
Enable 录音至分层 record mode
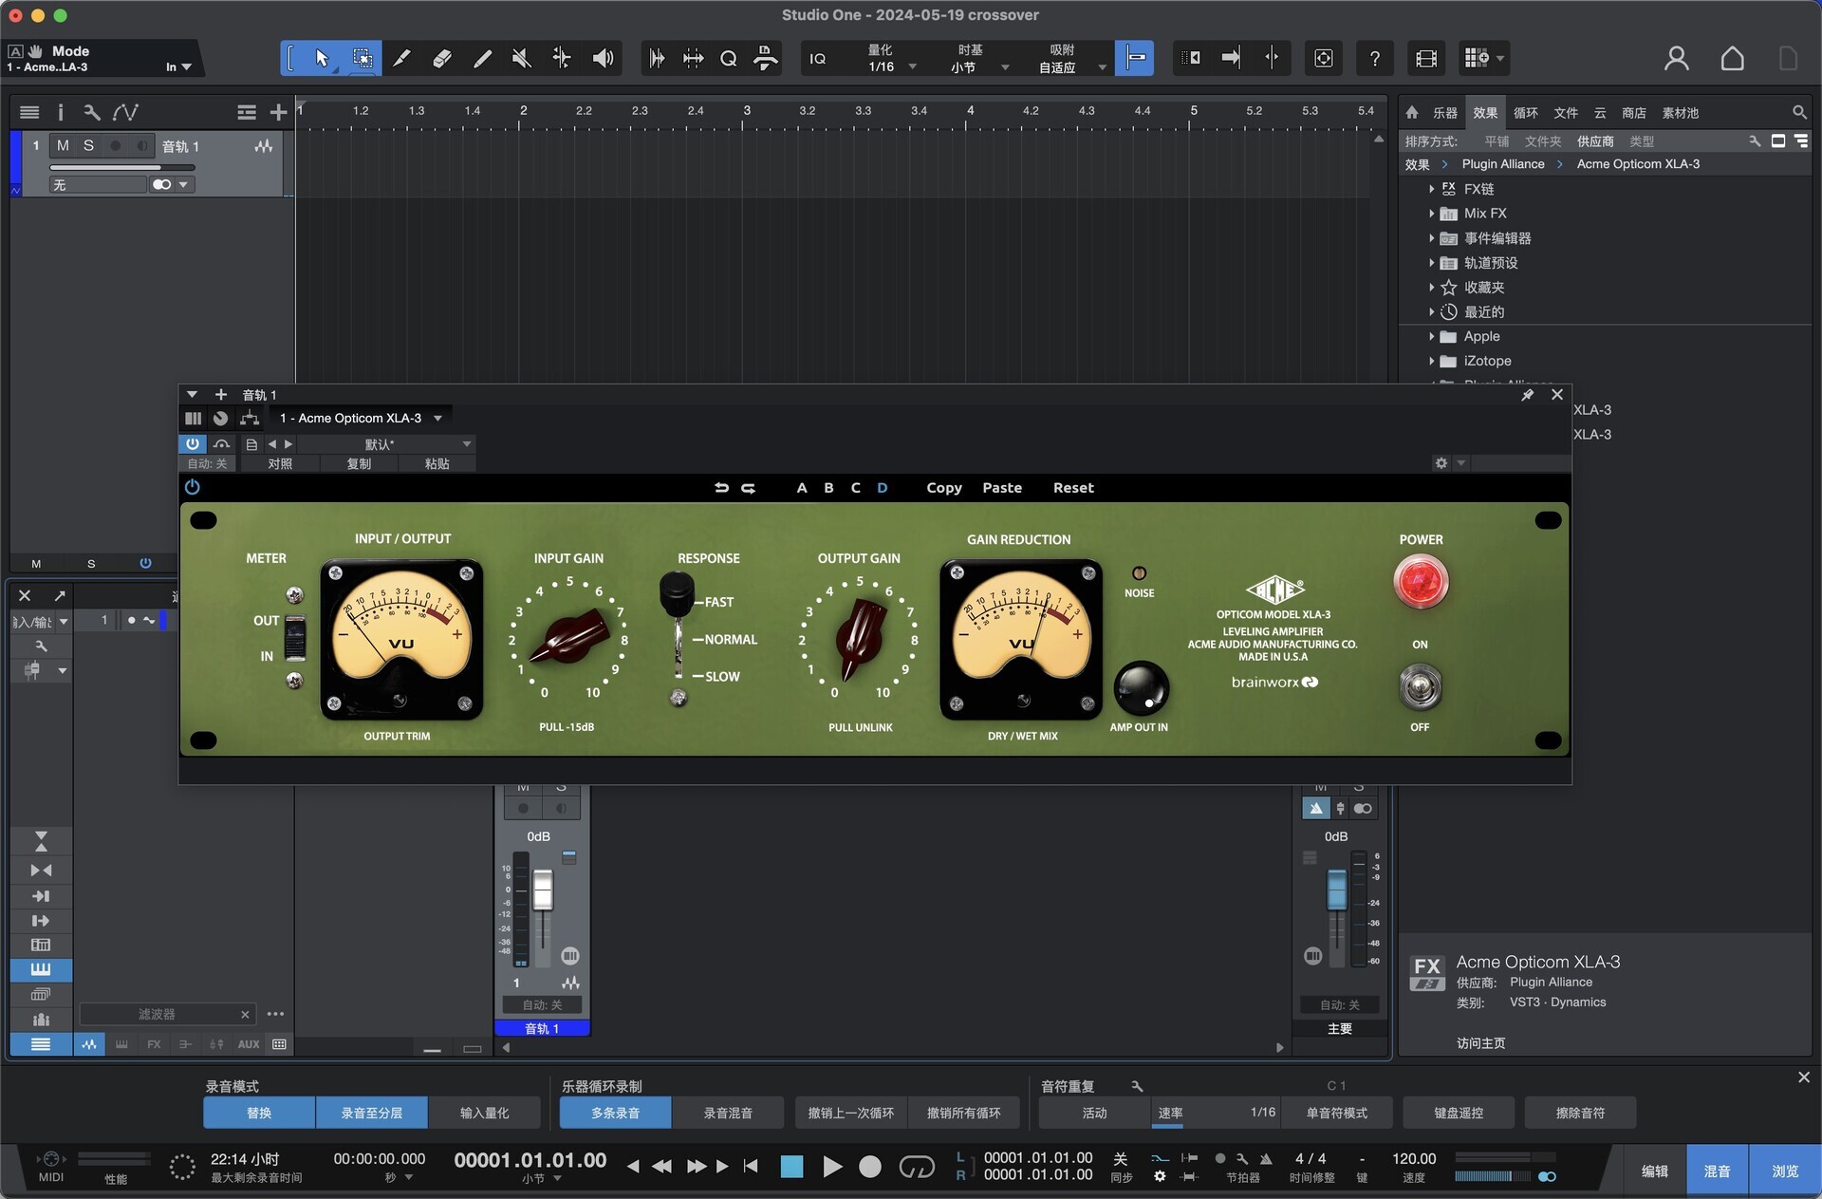(x=372, y=1113)
